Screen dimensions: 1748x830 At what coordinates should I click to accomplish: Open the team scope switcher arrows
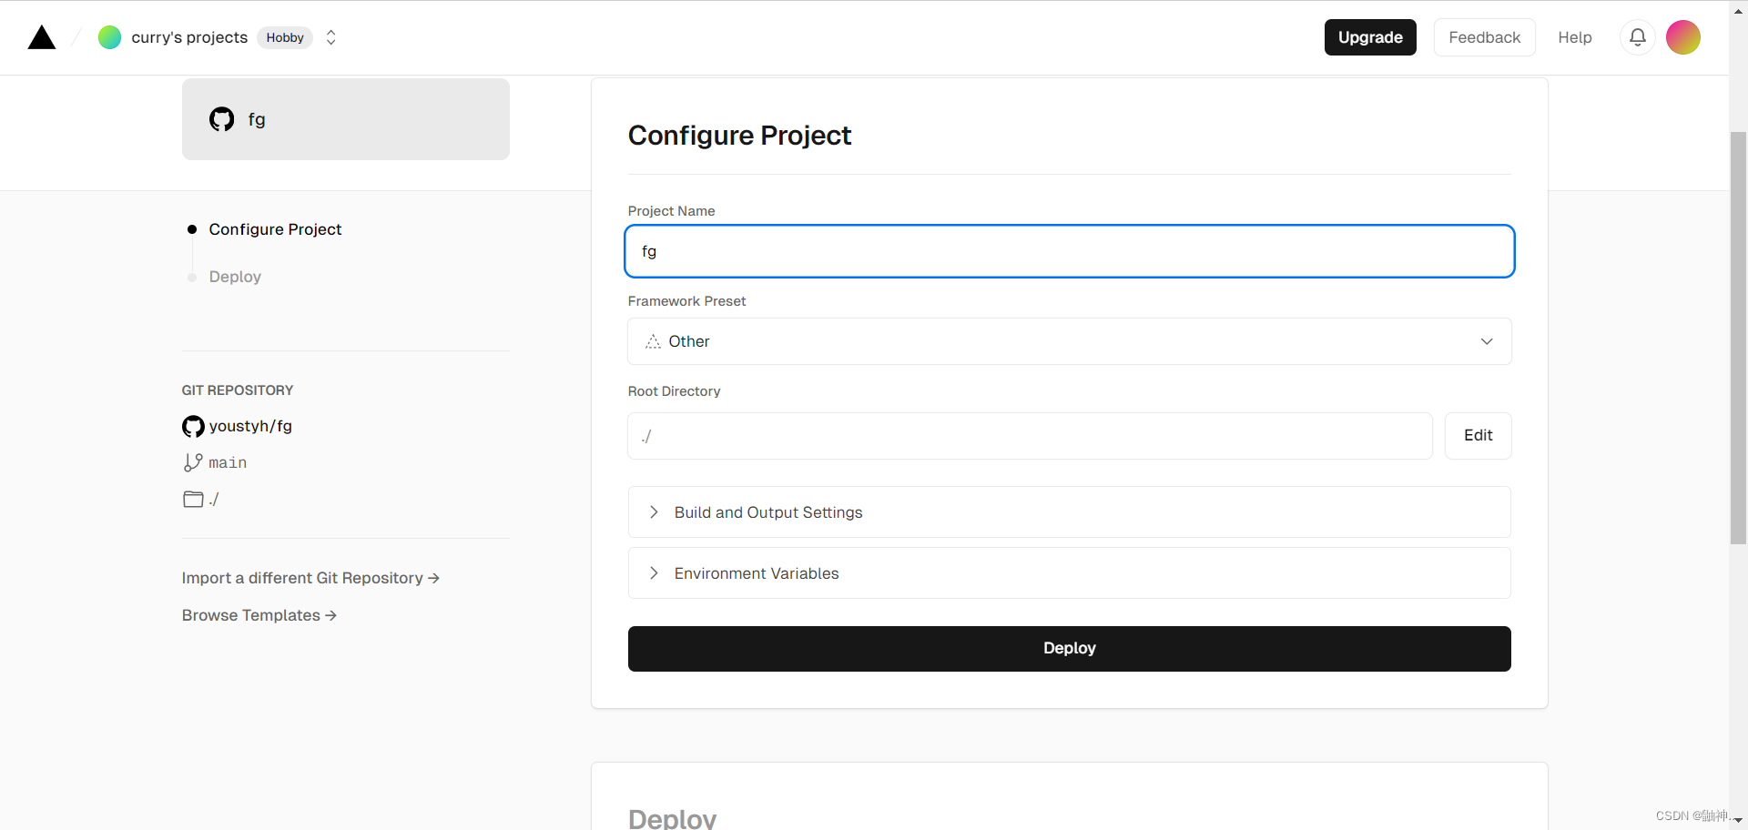pyautogui.click(x=331, y=37)
